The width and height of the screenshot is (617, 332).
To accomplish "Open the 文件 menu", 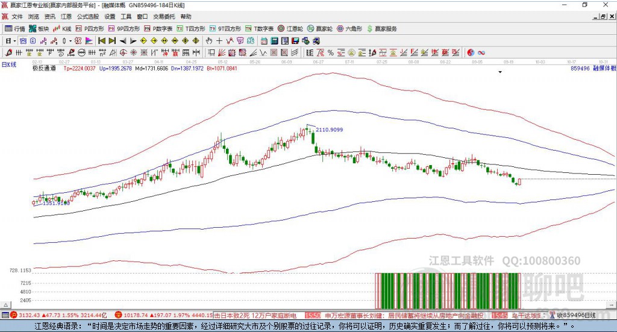I will tap(17, 16).
